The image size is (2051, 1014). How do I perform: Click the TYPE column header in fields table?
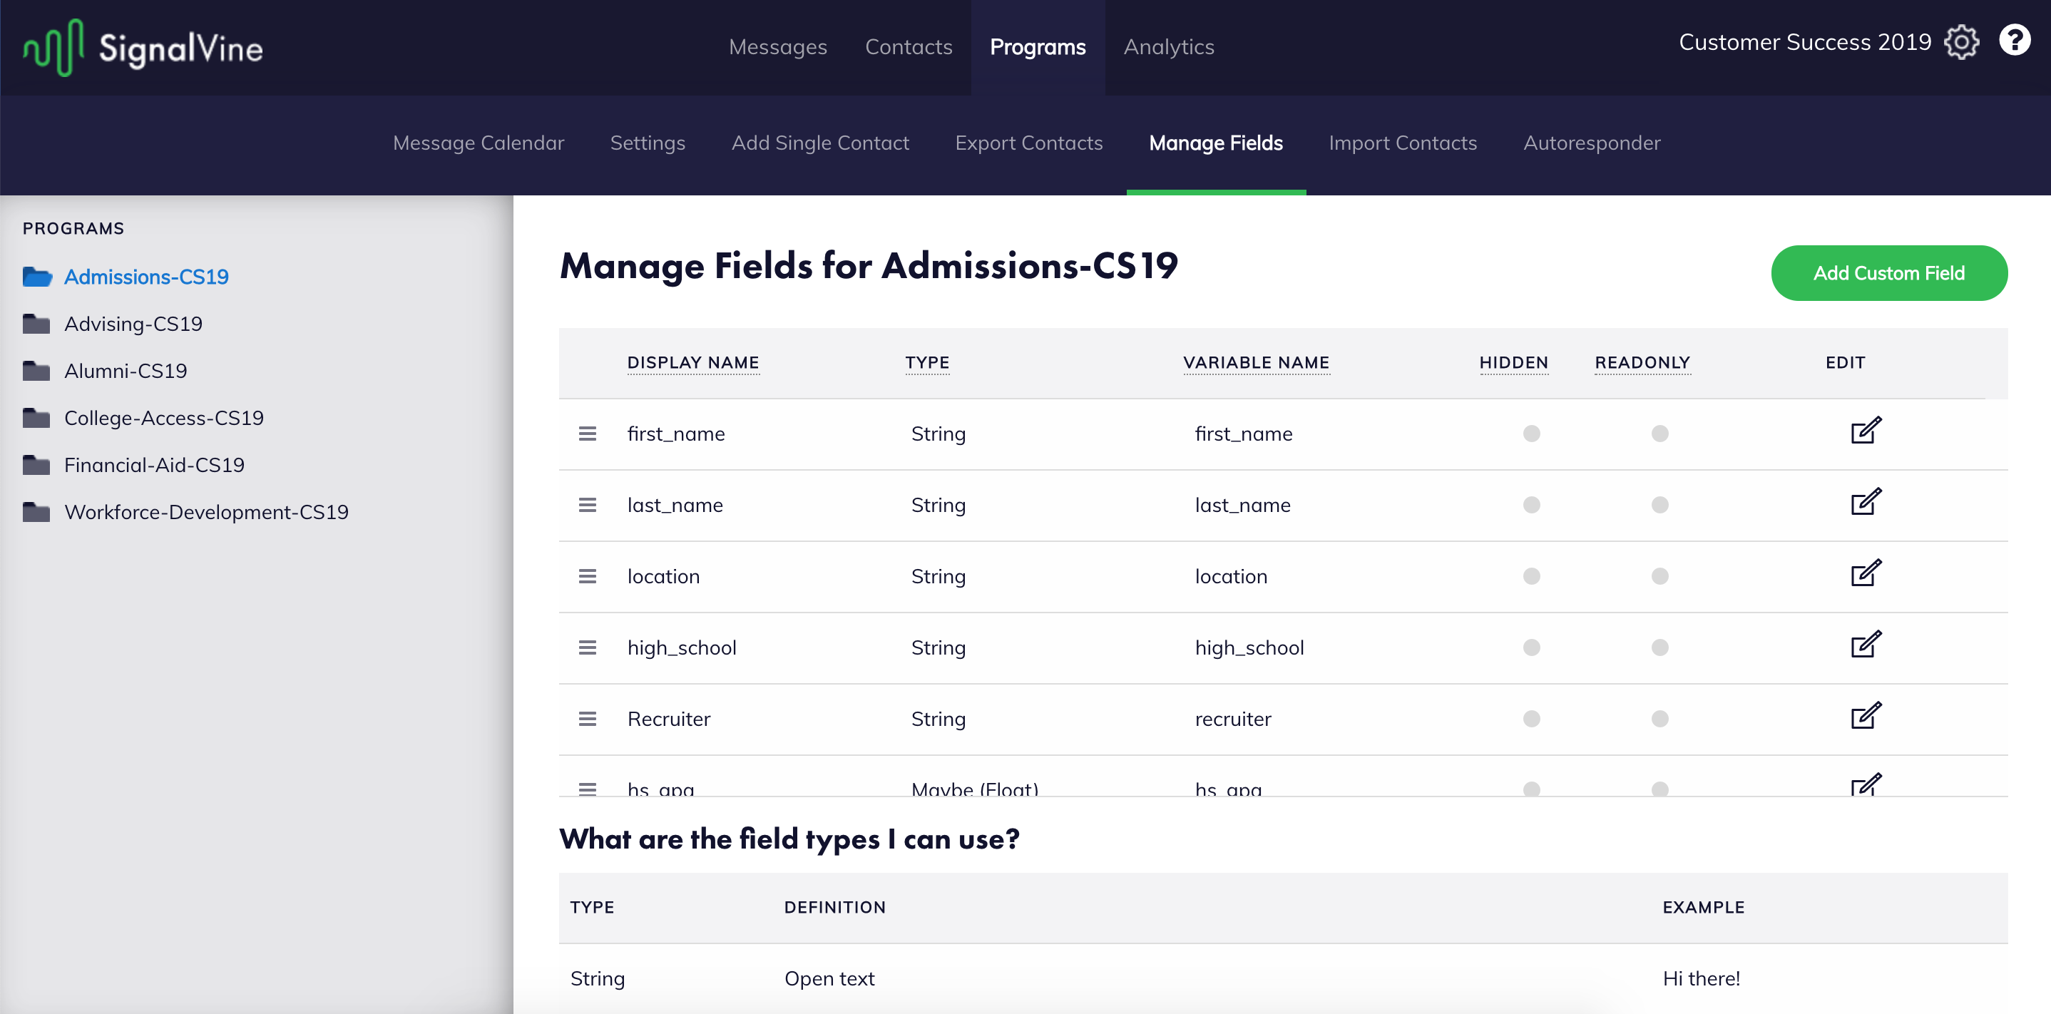927,362
